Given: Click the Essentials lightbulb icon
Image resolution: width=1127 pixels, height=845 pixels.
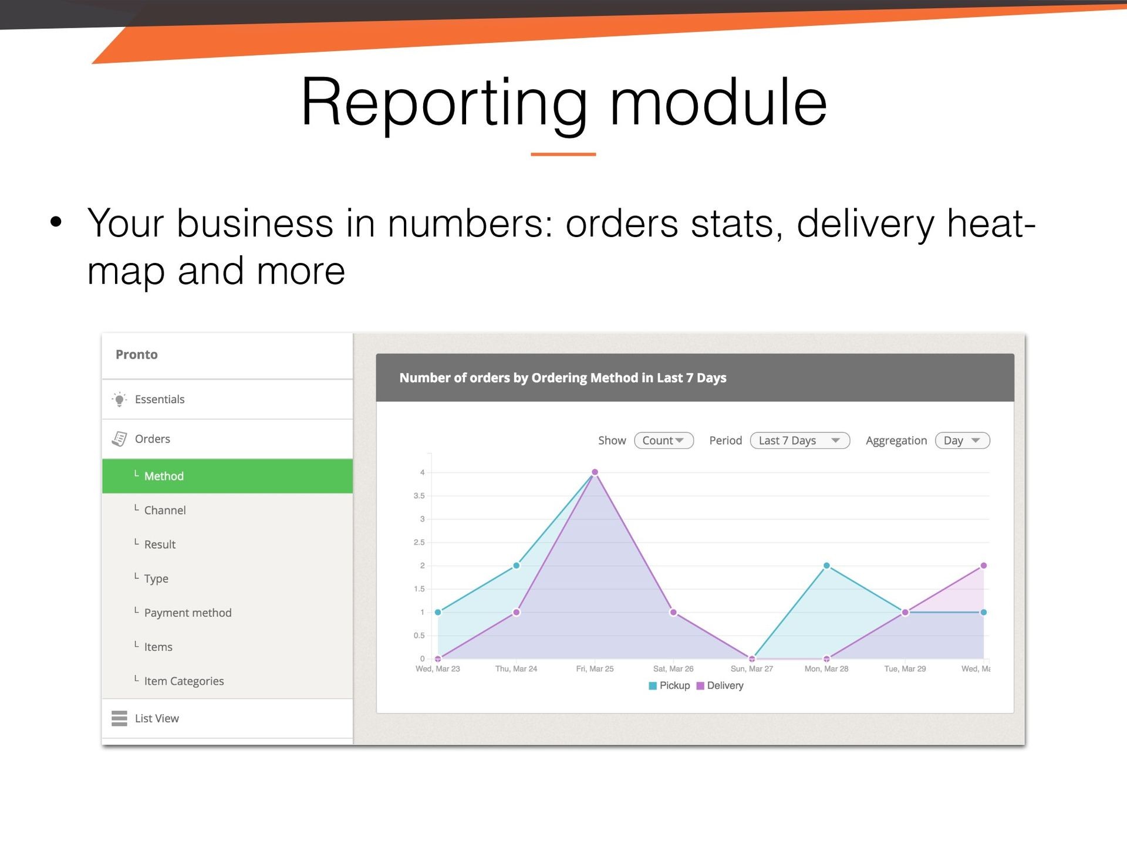Looking at the screenshot, I should pyautogui.click(x=119, y=400).
